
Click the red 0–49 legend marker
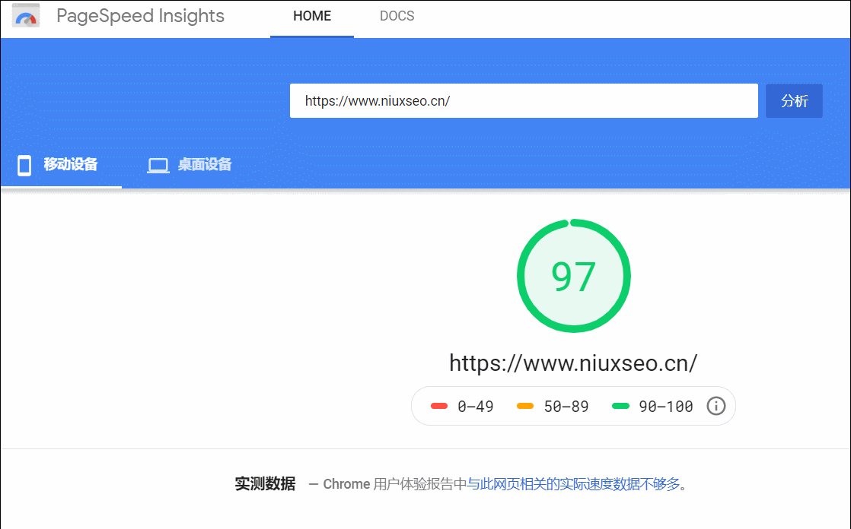439,406
